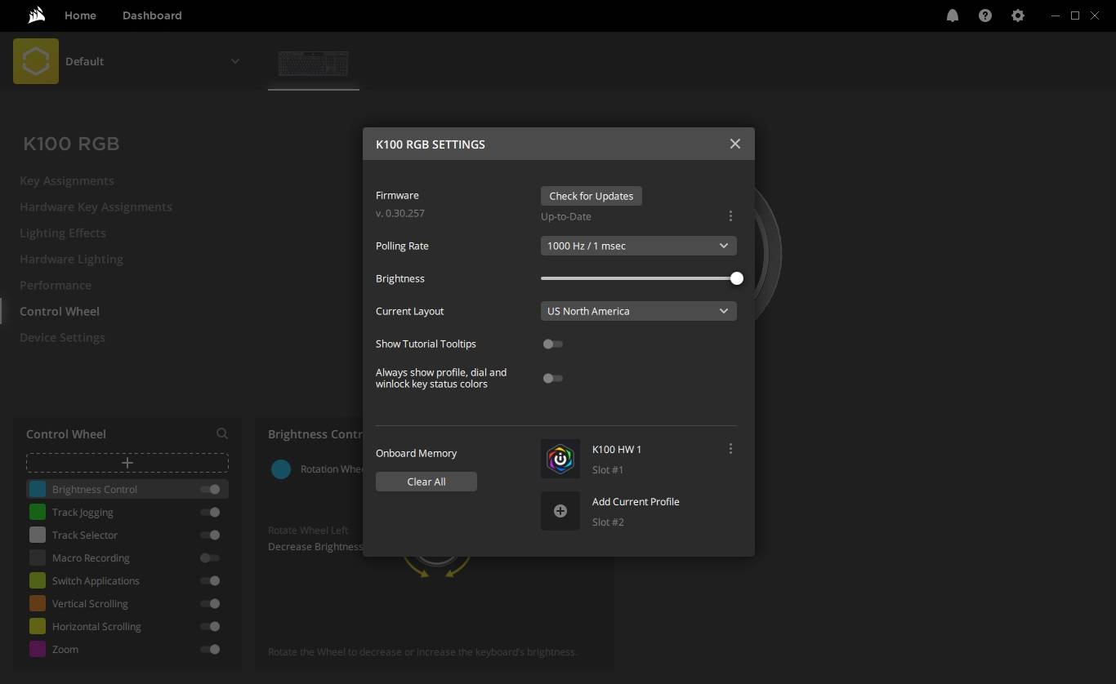Select the K100 keyboard device thumbnail
The width and height of the screenshot is (1116, 684).
[313, 64]
